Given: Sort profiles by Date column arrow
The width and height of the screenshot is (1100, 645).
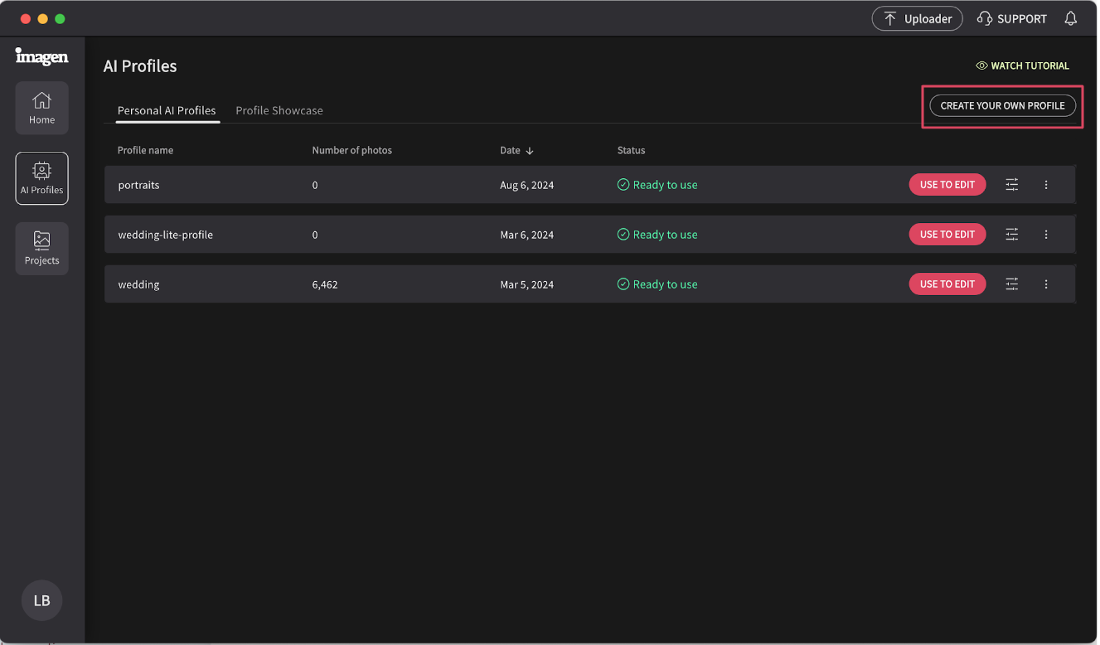Looking at the screenshot, I should tap(530, 151).
